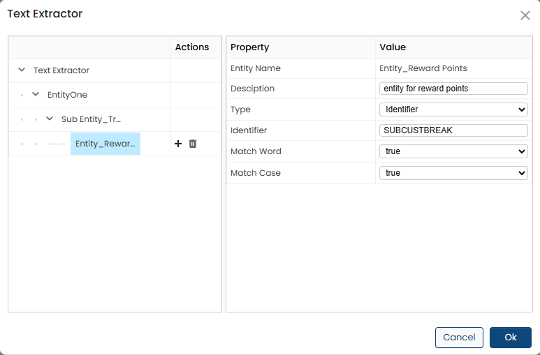Delete Entity_Reward with the trash icon
540x355 pixels.
tap(193, 144)
